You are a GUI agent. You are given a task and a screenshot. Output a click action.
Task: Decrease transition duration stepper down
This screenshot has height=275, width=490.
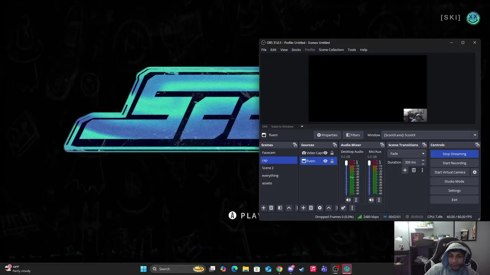[423, 164]
